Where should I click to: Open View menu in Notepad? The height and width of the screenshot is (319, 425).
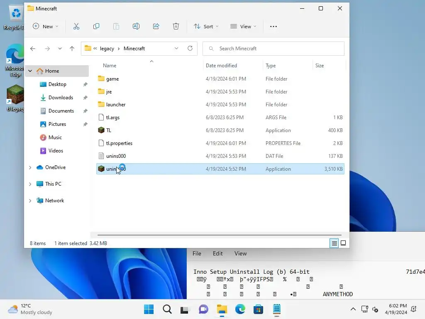pyautogui.click(x=241, y=253)
